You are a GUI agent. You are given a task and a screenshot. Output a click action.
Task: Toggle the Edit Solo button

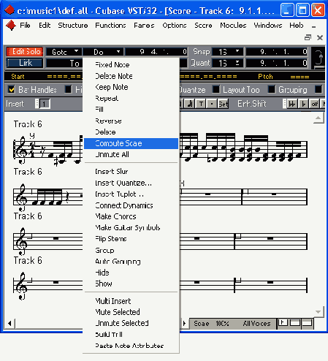tap(25, 52)
